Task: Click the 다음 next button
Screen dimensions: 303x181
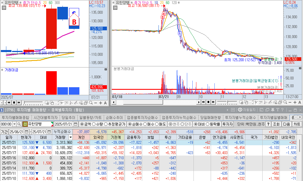Action: 287,124
